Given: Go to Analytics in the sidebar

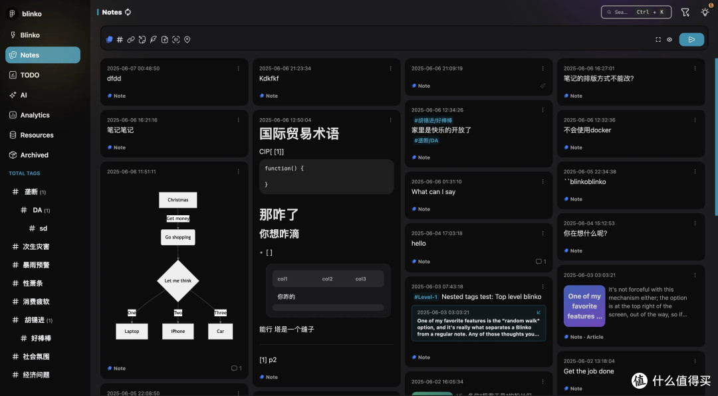Looking at the screenshot, I should click(x=43, y=115).
